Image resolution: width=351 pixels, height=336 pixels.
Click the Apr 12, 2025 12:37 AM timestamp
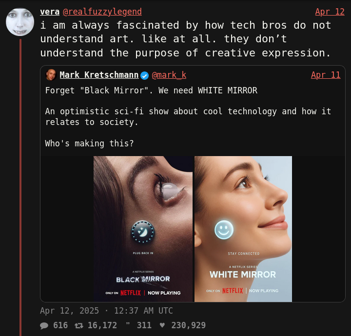106,311
